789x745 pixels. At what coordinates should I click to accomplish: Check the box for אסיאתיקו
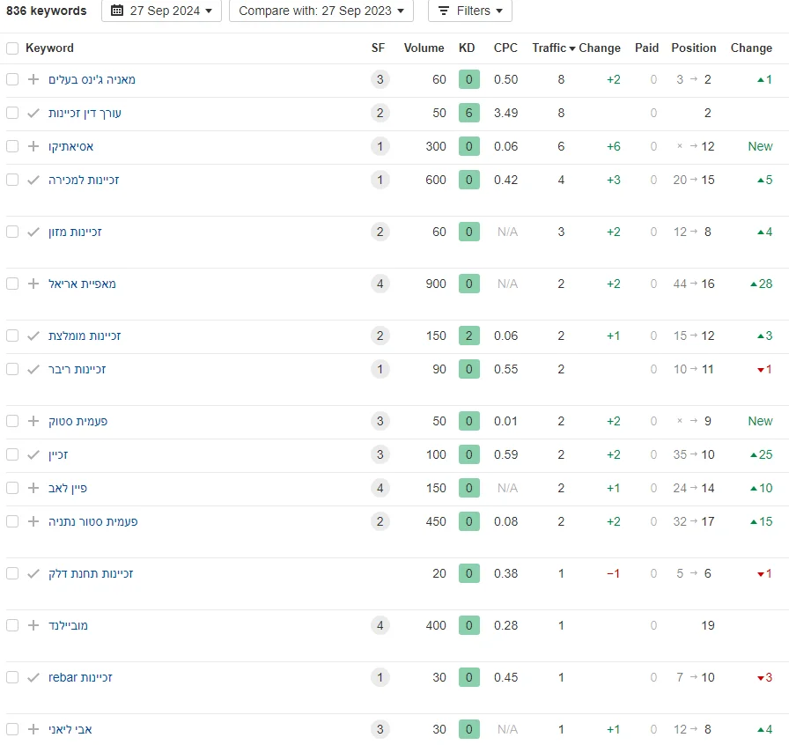click(x=12, y=146)
